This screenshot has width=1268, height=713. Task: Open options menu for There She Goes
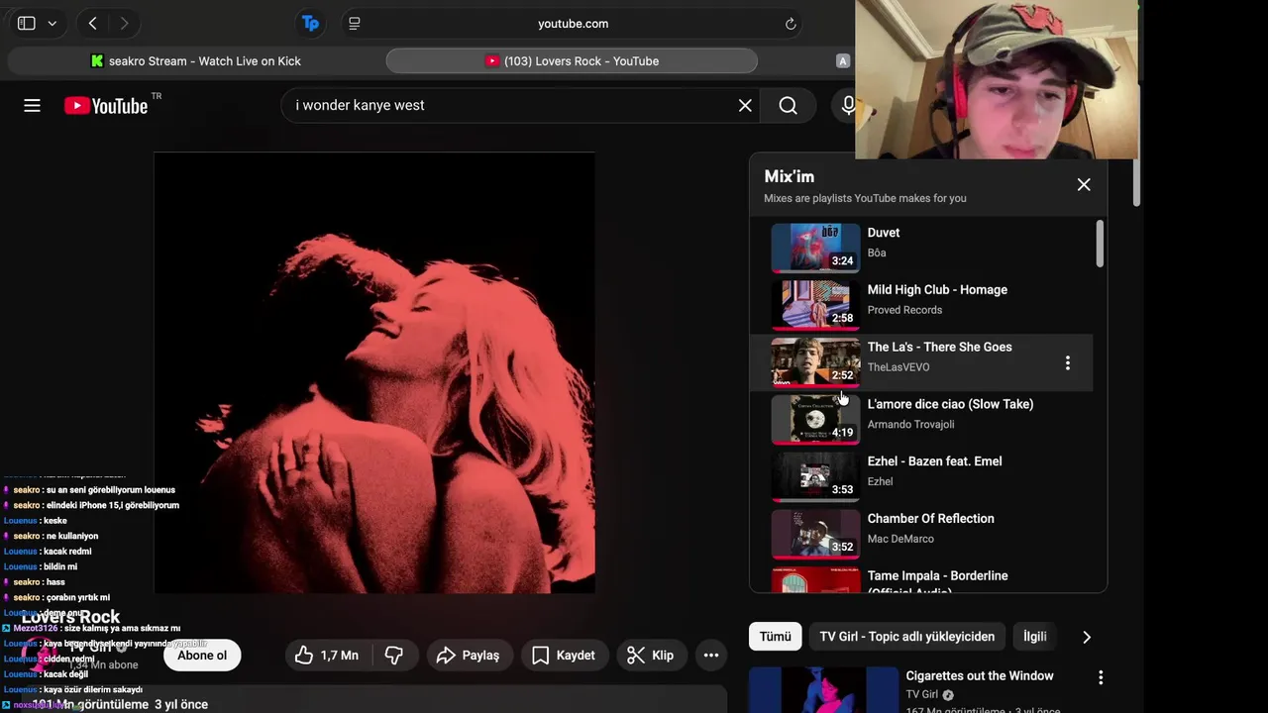click(1067, 362)
